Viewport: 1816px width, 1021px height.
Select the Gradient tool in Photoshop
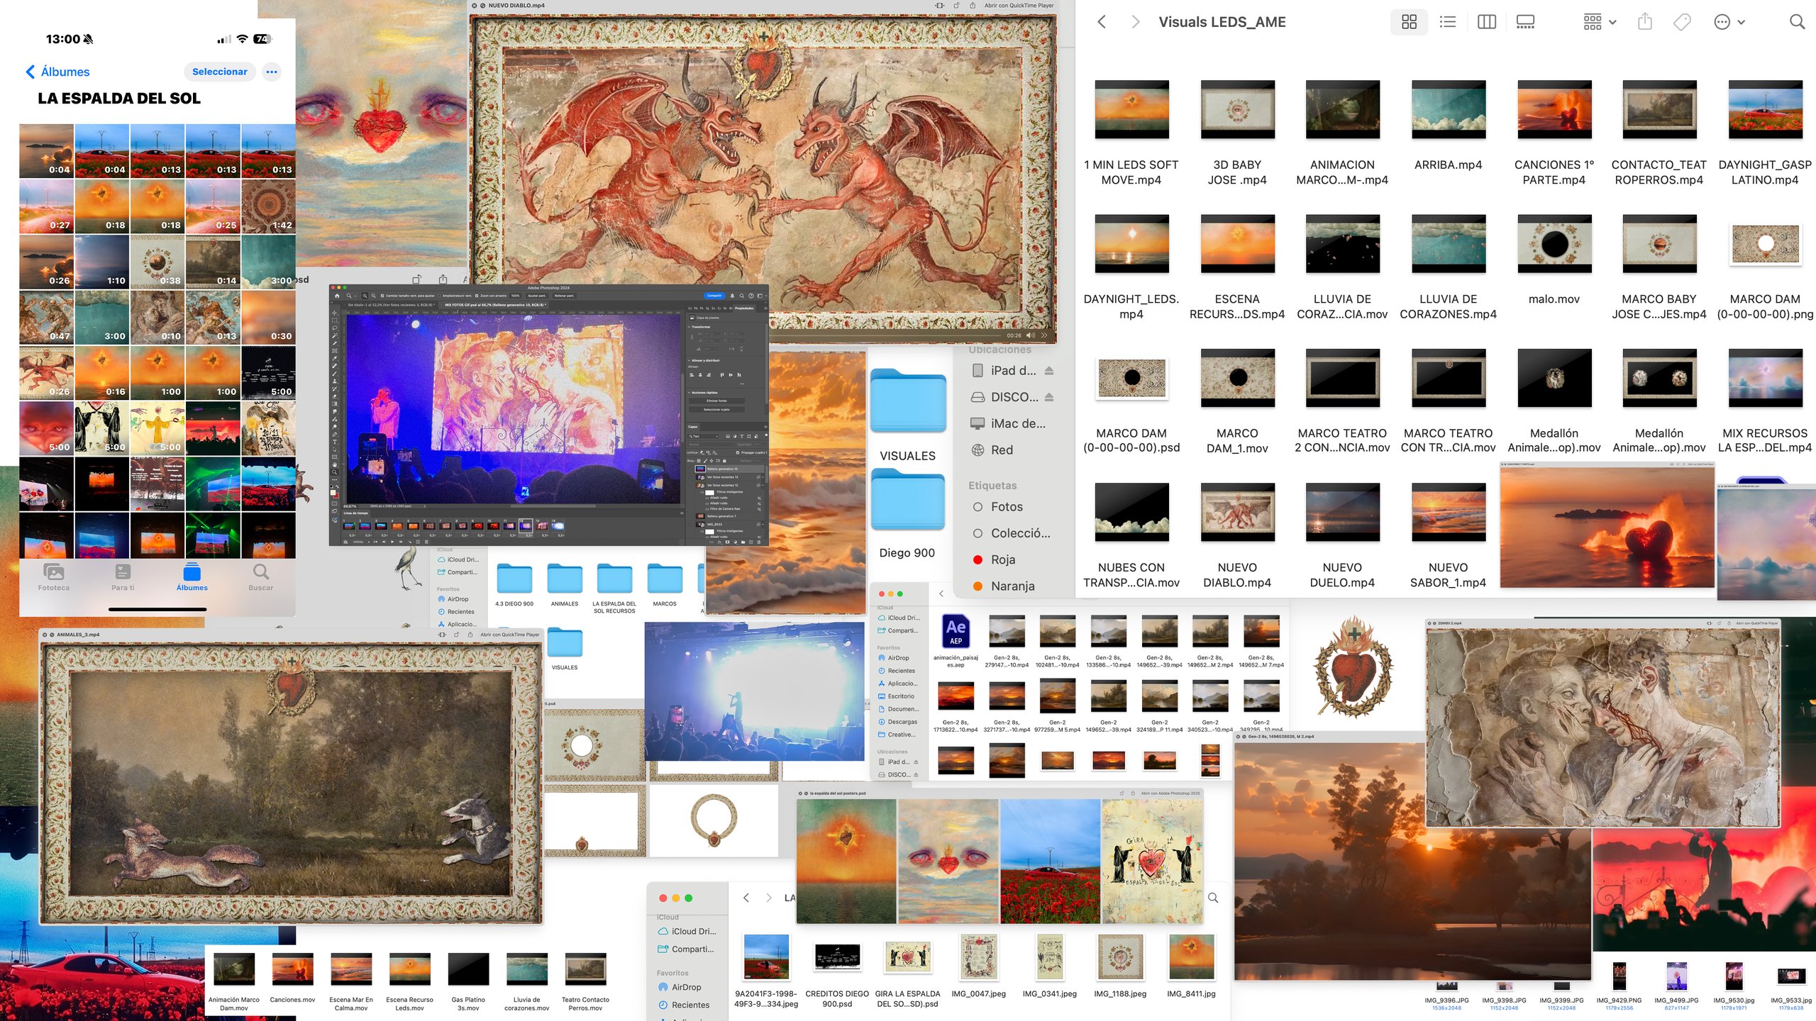point(335,404)
